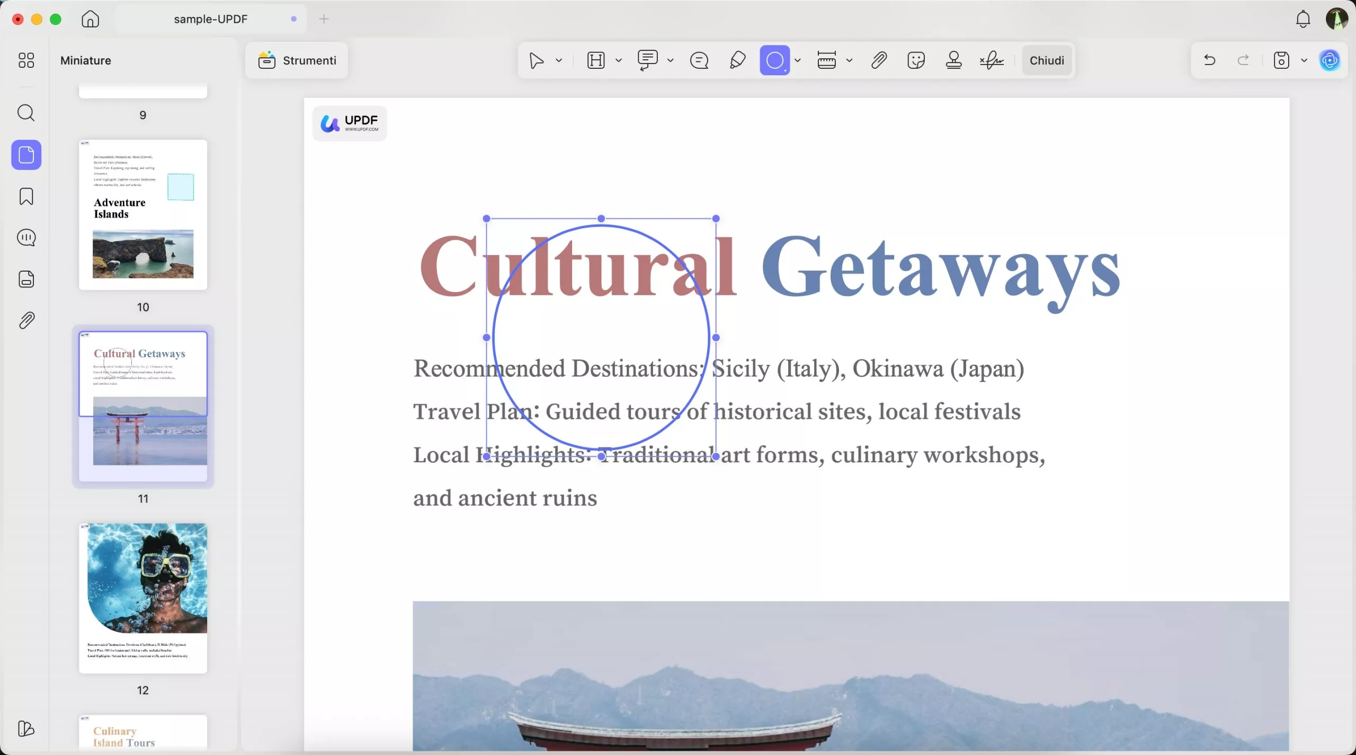Switch to the sample-UPDF document tab

tap(210, 19)
